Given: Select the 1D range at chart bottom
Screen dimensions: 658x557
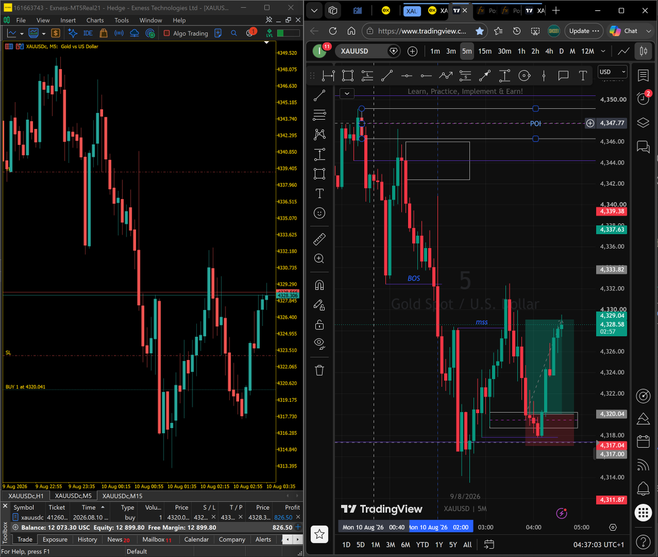Looking at the screenshot, I should (346, 544).
